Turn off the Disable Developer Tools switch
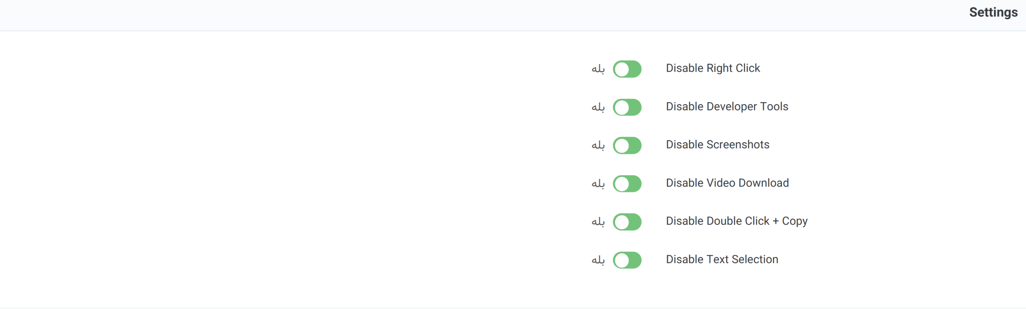 click(x=627, y=107)
